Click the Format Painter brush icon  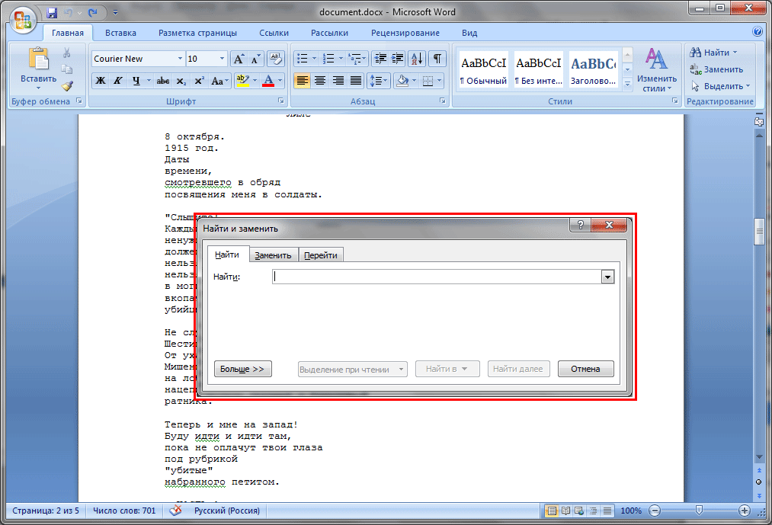pyautogui.click(x=67, y=86)
